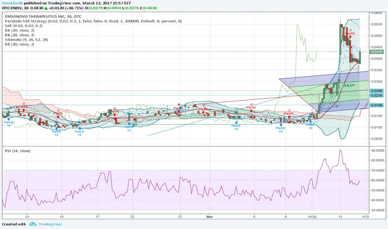Click the 0.0050 price axis tick
The height and width of the screenshot is (229, 388).
pos(377,139)
